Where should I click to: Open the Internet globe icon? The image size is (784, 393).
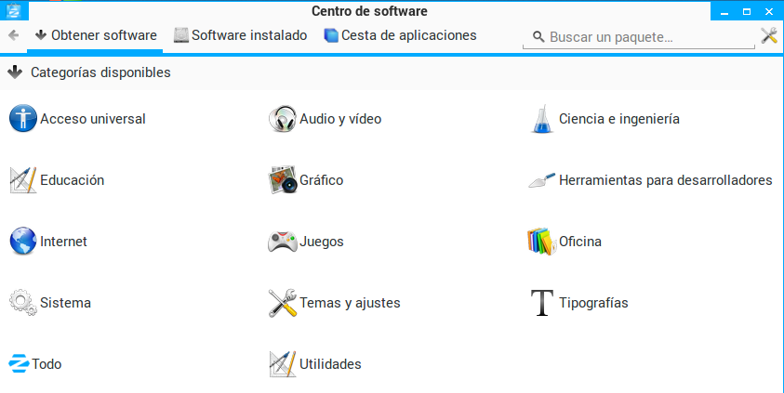pyautogui.click(x=22, y=242)
